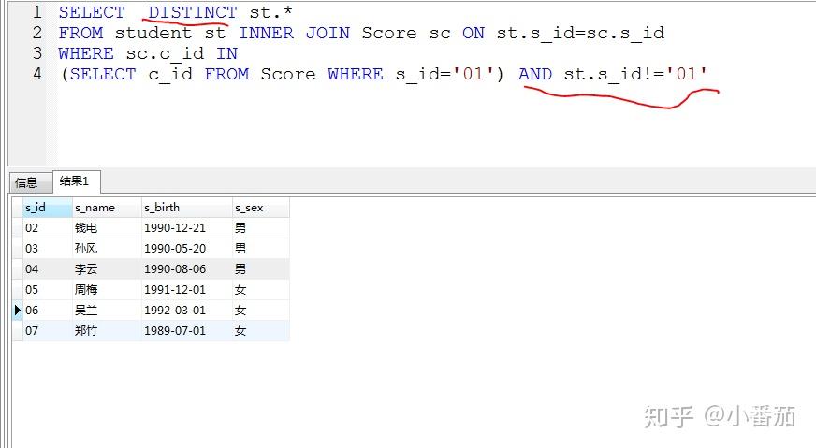
Task: Click the name cell 吴兰
Action: pos(107,311)
